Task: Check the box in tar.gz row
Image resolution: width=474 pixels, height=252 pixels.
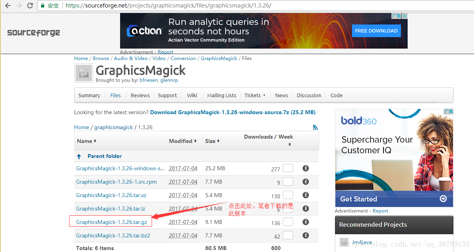Action: point(288,222)
